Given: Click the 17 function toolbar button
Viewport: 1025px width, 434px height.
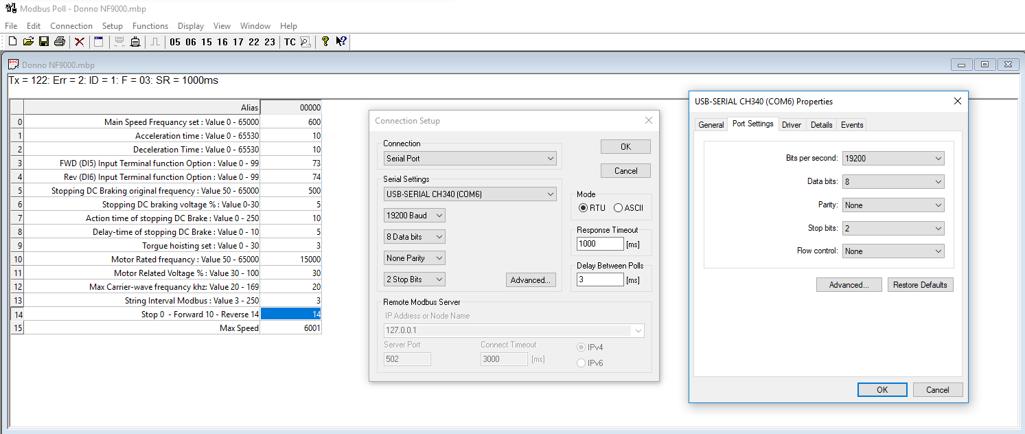Looking at the screenshot, I should pyautogui.click(x=238, y=42).
